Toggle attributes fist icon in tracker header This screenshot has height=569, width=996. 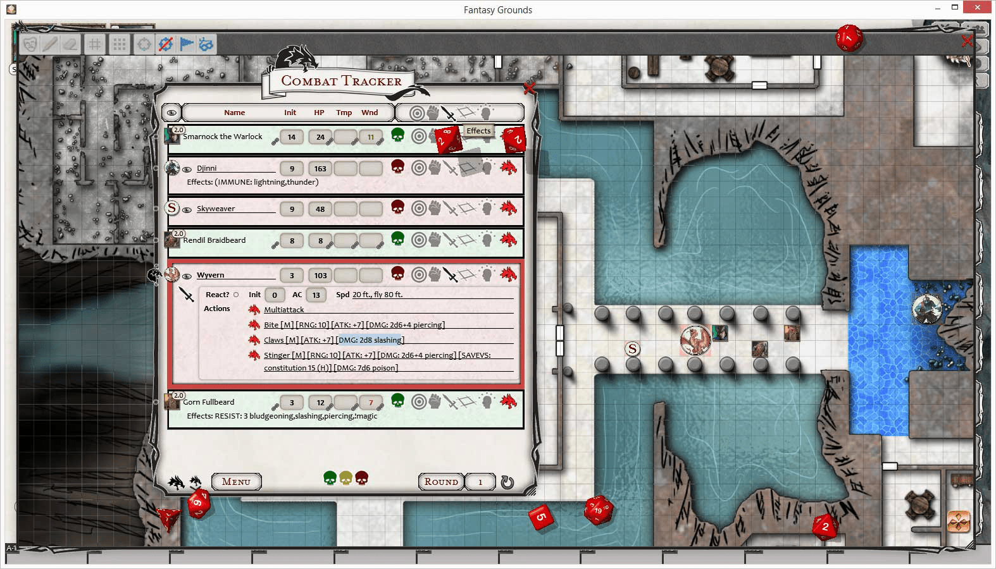click(x=433, y=113)
